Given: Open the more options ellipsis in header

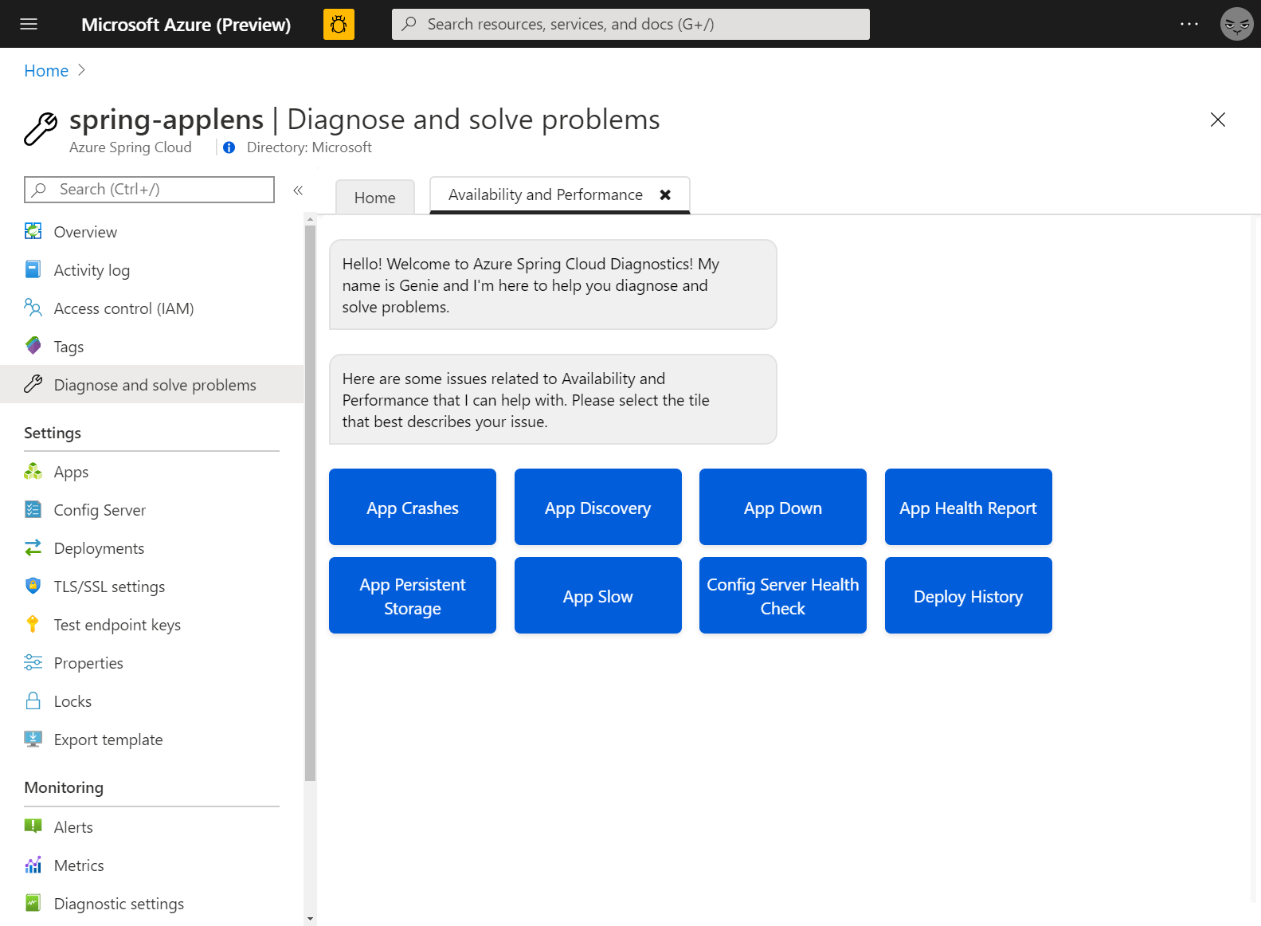Looking at the screenshot, I should point(1189,24).
